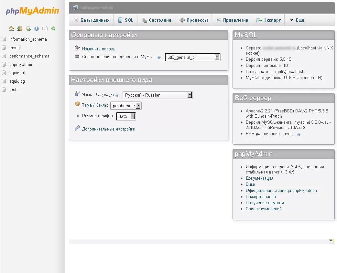337x273 pixels.
Task: Open the SQL documentation pages icon
Action: (45, 28)
